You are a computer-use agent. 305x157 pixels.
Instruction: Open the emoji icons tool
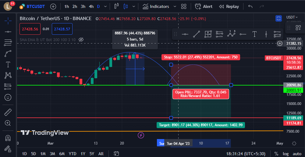coord(8,97)
